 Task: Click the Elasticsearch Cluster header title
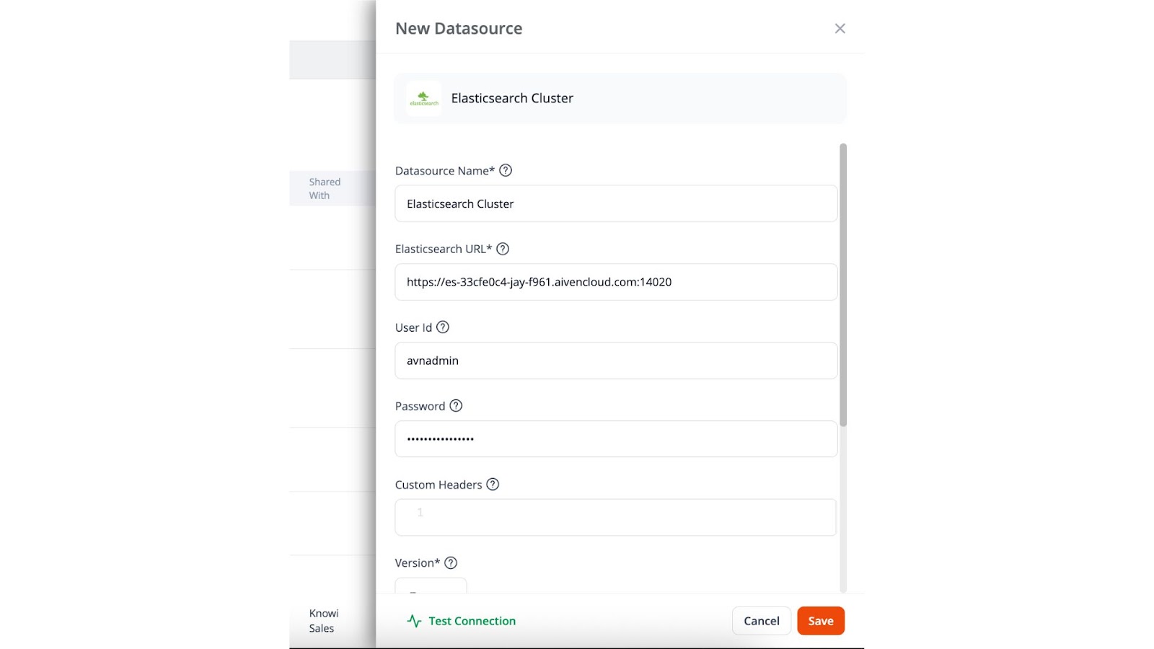[512, 98]
